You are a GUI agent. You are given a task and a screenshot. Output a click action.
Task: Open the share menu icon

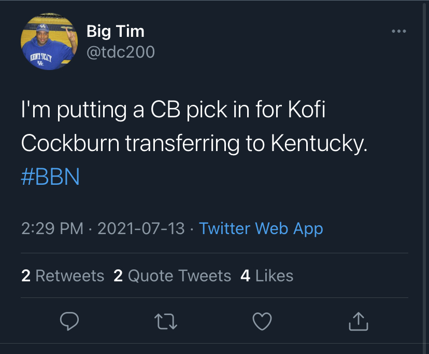pyautogui.click(x=358, y=322)
